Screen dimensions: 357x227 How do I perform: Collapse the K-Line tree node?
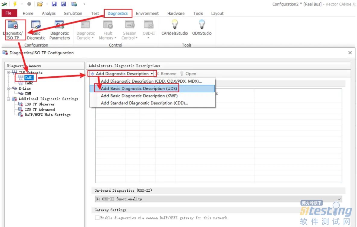click(8, 88)
